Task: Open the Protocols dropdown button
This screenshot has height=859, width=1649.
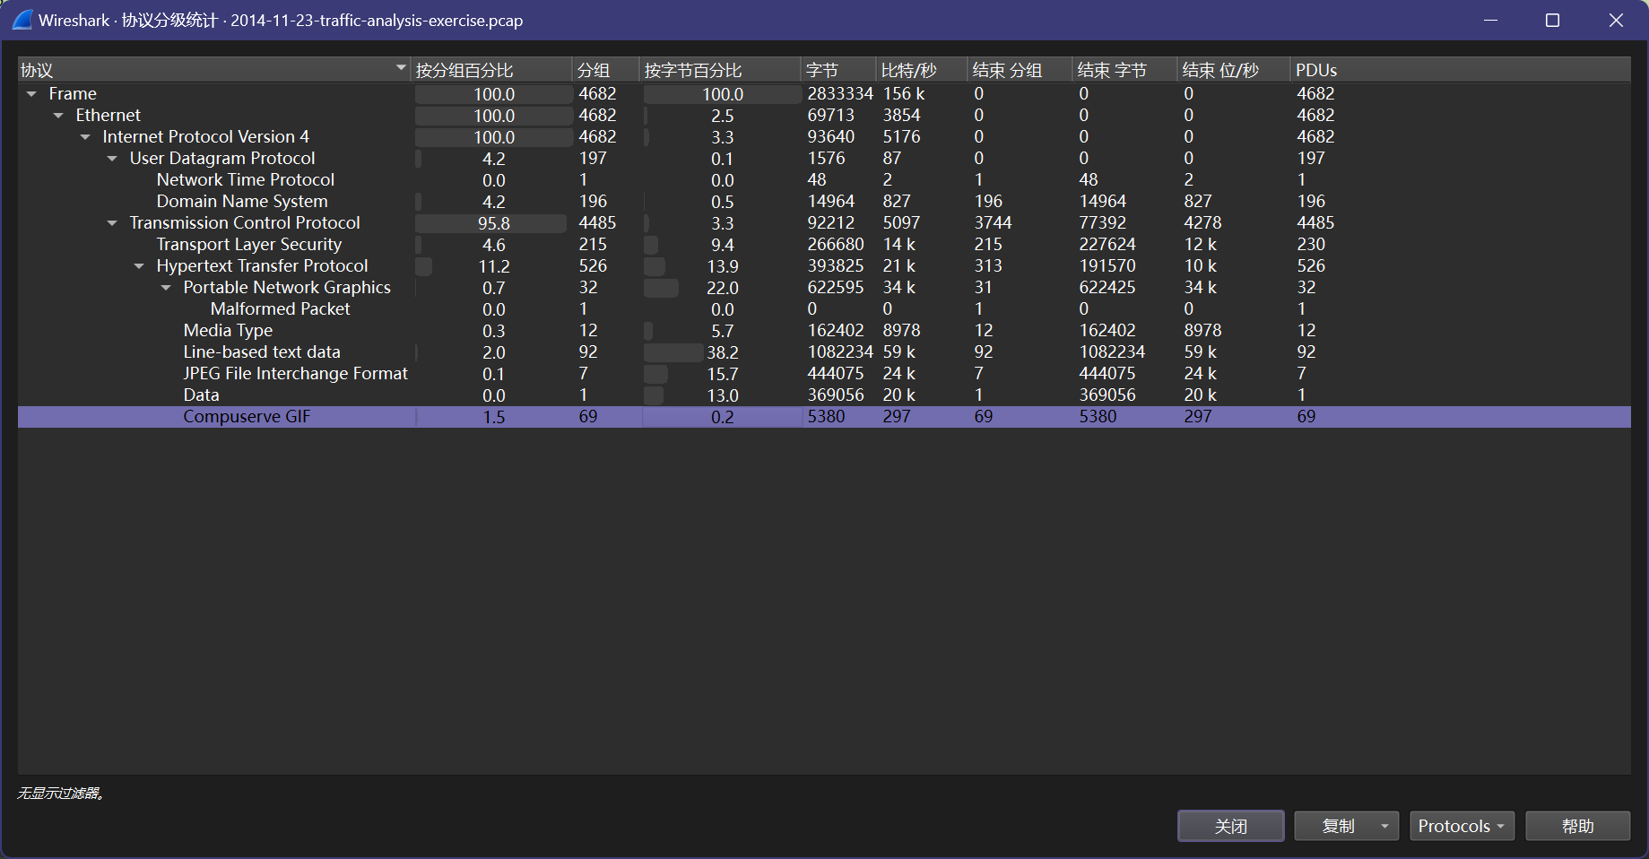Action: [x=1462, y=826]
